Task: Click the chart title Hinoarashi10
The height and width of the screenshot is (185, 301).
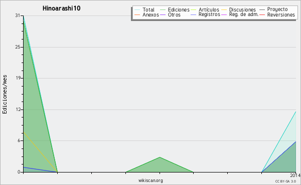Action: pyautogui.click(x=61, y=8)
